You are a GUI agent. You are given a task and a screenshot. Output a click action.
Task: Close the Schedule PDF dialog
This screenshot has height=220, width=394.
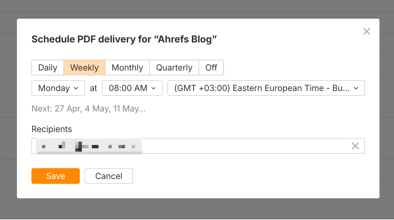pyautogui.click(x=367, y=31)
